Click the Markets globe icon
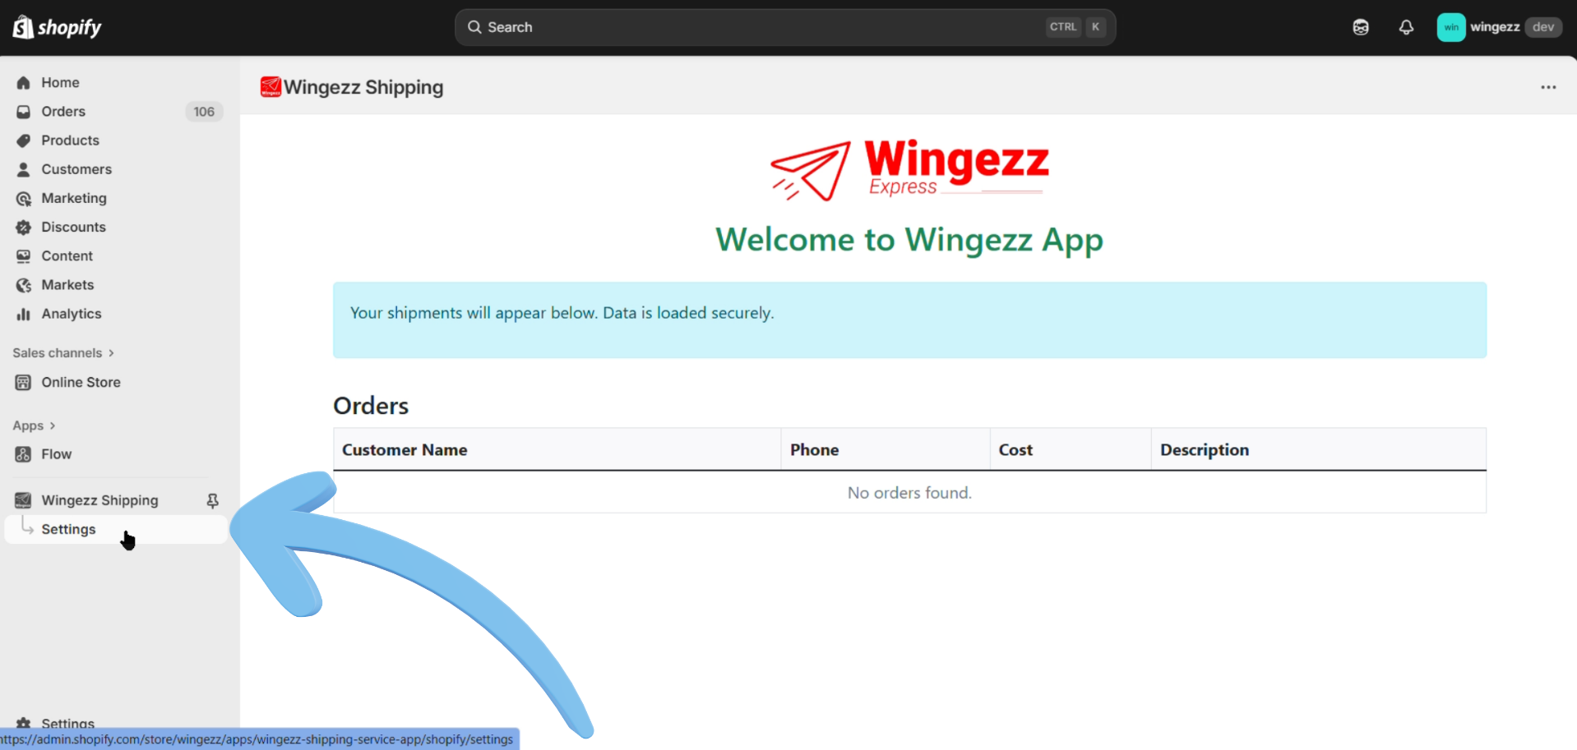The image size is (1577, 750). [x=24, y=285]
